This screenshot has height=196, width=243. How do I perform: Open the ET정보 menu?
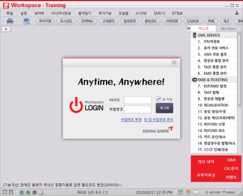(x=177, y=13)
